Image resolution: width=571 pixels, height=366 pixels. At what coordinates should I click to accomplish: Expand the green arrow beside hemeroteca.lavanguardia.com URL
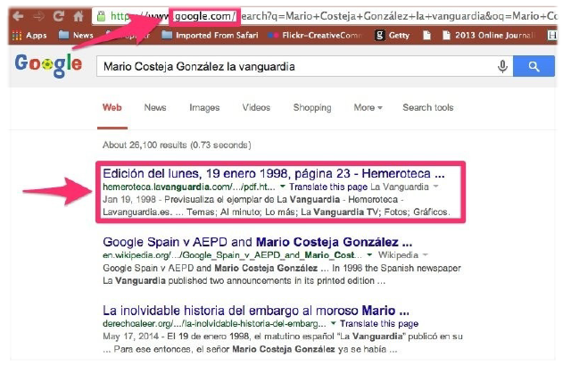[282, 187]
